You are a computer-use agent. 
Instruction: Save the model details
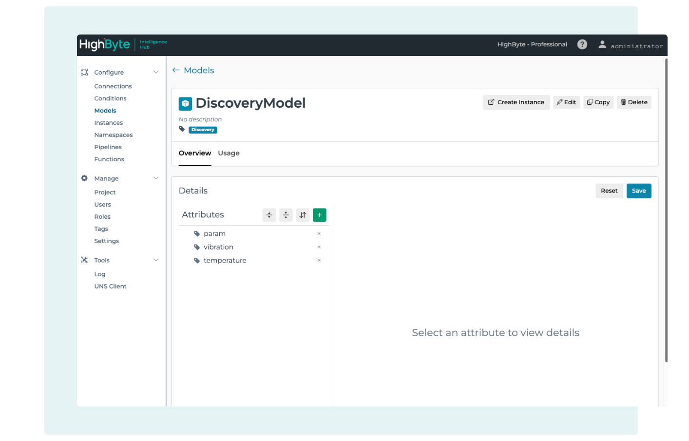[x=638, y=191]
